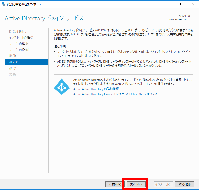Open Azure AD Connect Office 365 link
This screenshot has height=190, width=199.
[x=115, y=94]
